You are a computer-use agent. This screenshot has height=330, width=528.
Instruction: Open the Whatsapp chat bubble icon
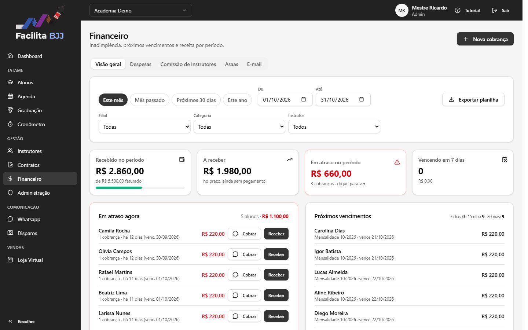tap(10, 219)
